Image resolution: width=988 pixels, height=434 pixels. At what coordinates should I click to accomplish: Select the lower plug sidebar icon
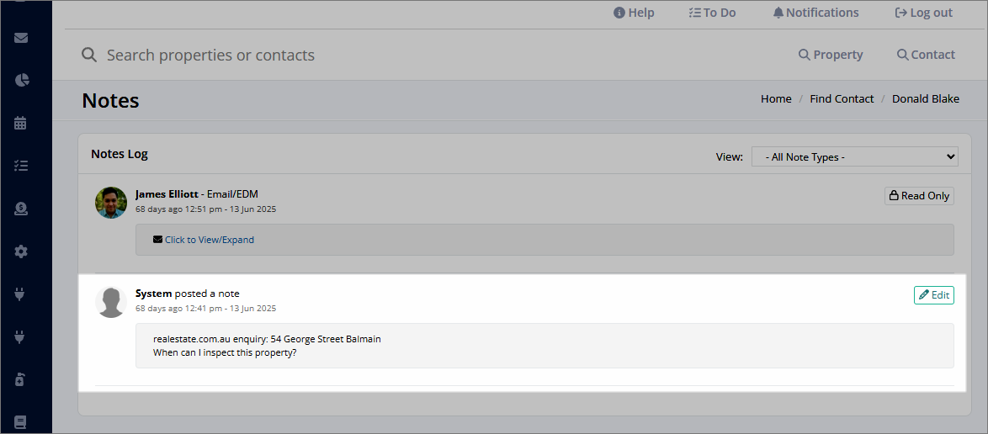(19, 337)
